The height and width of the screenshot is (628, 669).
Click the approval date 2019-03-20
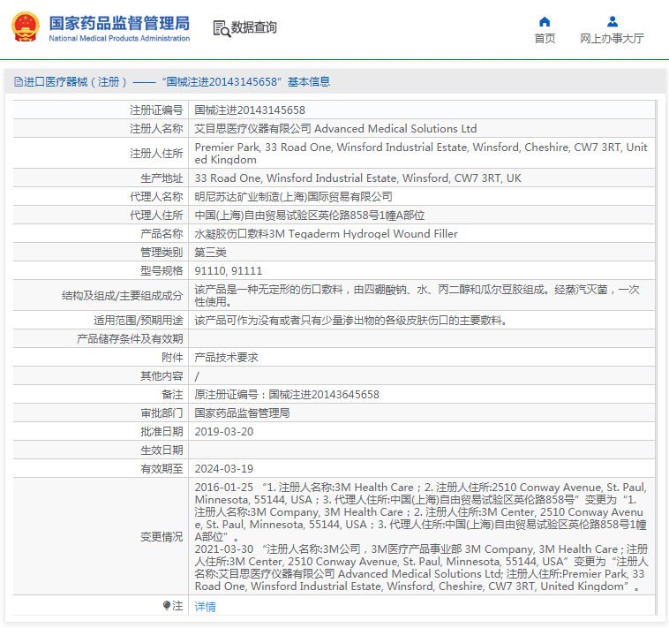coord(223,432)
